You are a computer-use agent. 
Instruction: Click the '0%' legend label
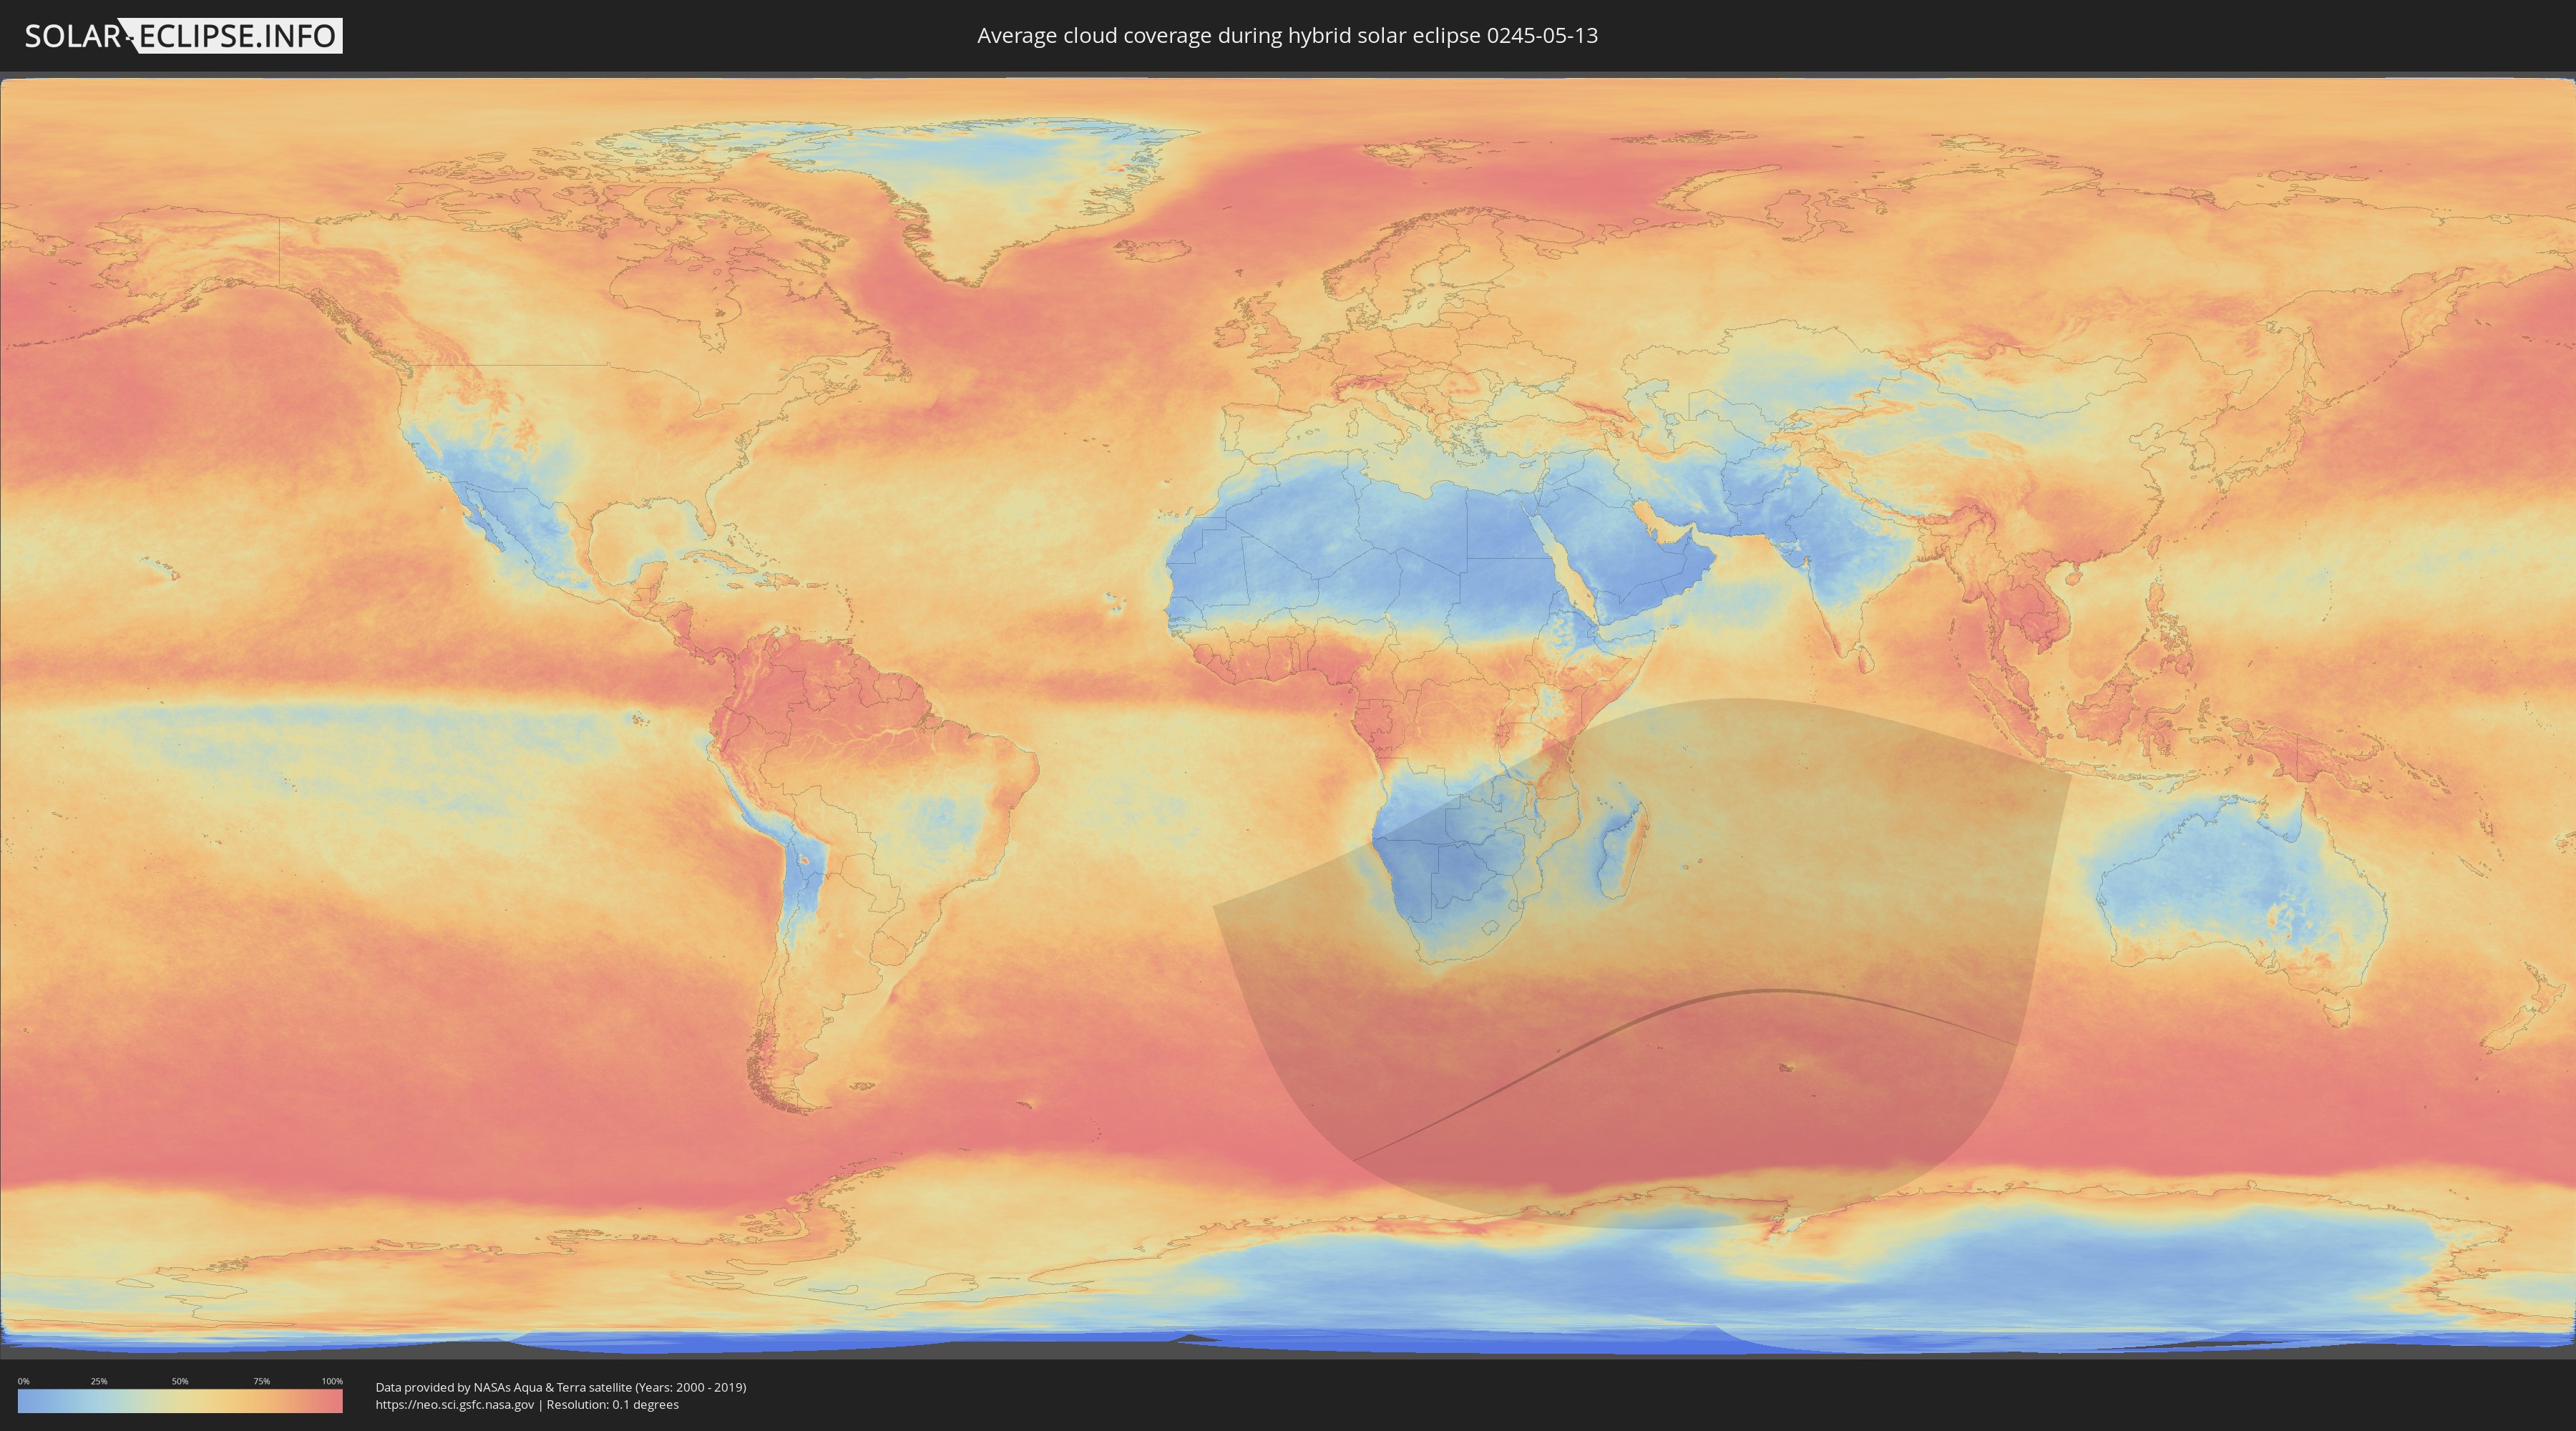point(23,1381)
